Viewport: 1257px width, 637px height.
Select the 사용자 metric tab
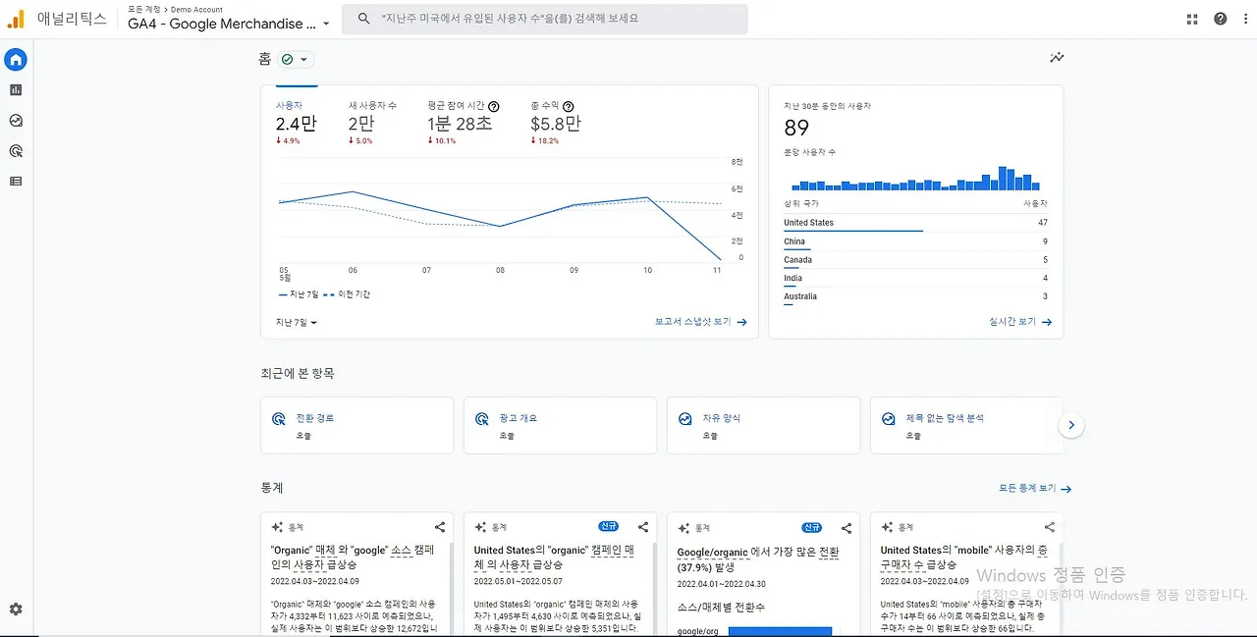[x=296, y=124]
